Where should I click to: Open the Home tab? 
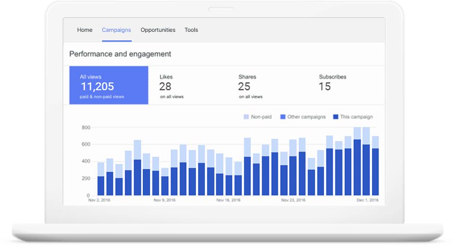point(85,30)
